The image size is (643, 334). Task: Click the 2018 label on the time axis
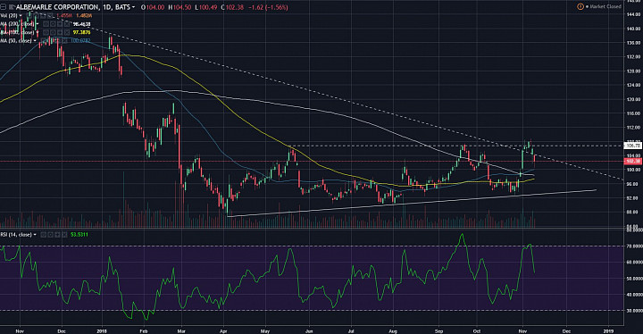pyautogui.click(x=102, y=330)
